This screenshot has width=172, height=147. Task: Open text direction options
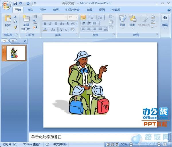coord(111,17)
